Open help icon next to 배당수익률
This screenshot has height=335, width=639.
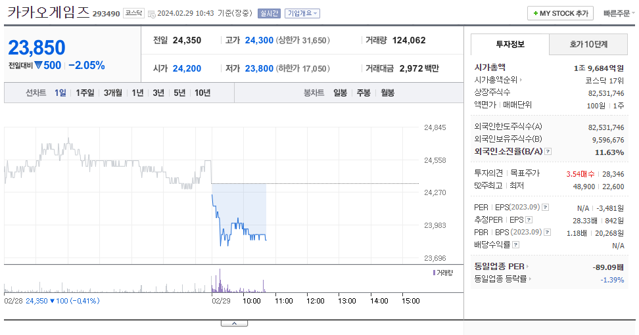click(x=516, y=244)
